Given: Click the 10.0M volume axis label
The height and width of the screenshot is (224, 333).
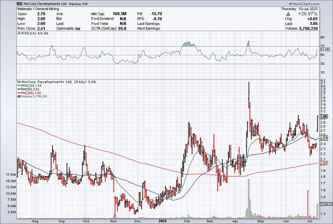Looking at the screenshot, I should [11, 194].
